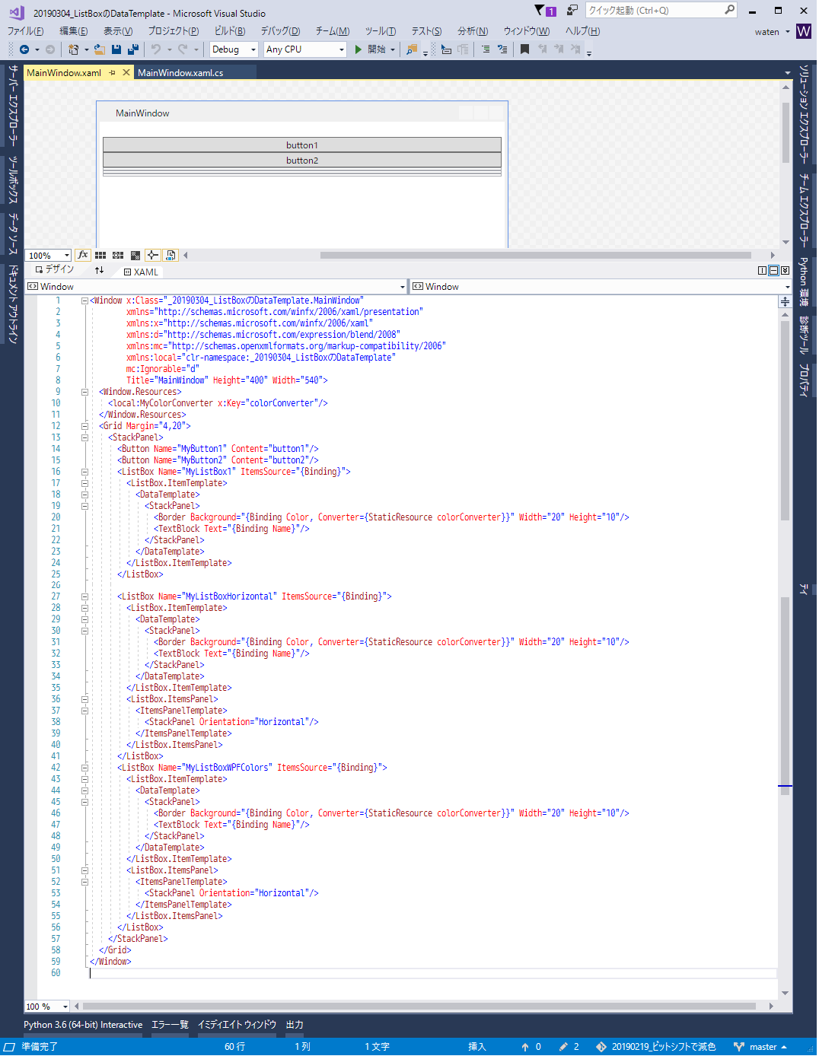
Task: Open the 編集(E) menu
Action: (x=74, y=31)
